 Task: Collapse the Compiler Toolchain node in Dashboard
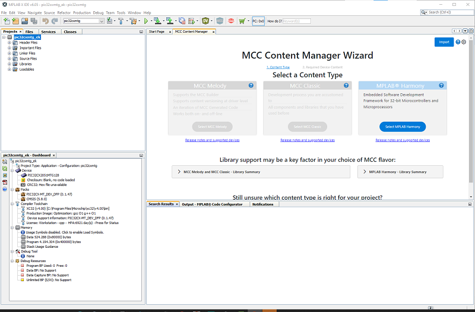click(12, 204)
